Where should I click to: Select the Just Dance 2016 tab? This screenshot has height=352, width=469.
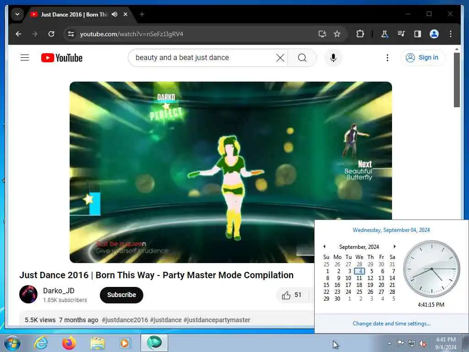point(73,14)
